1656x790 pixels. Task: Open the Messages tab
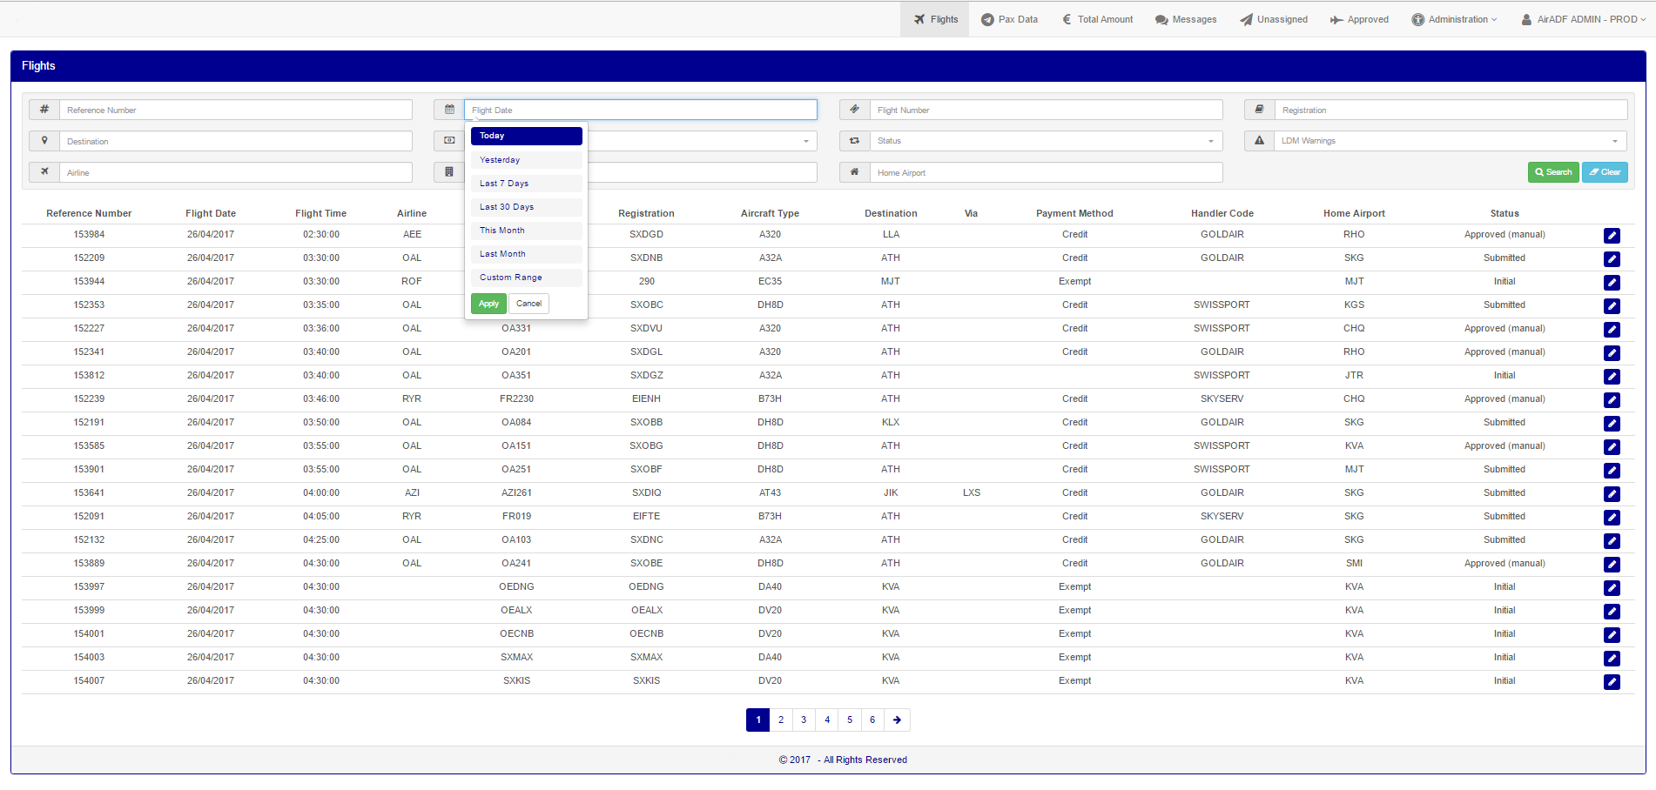tap(1186, 19)
